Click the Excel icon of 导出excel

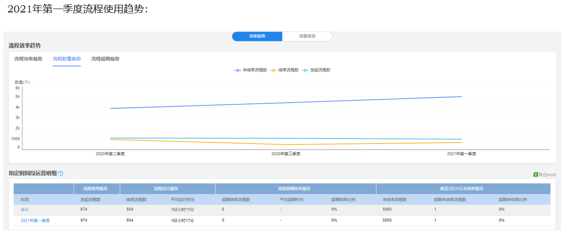coord(536,174)
